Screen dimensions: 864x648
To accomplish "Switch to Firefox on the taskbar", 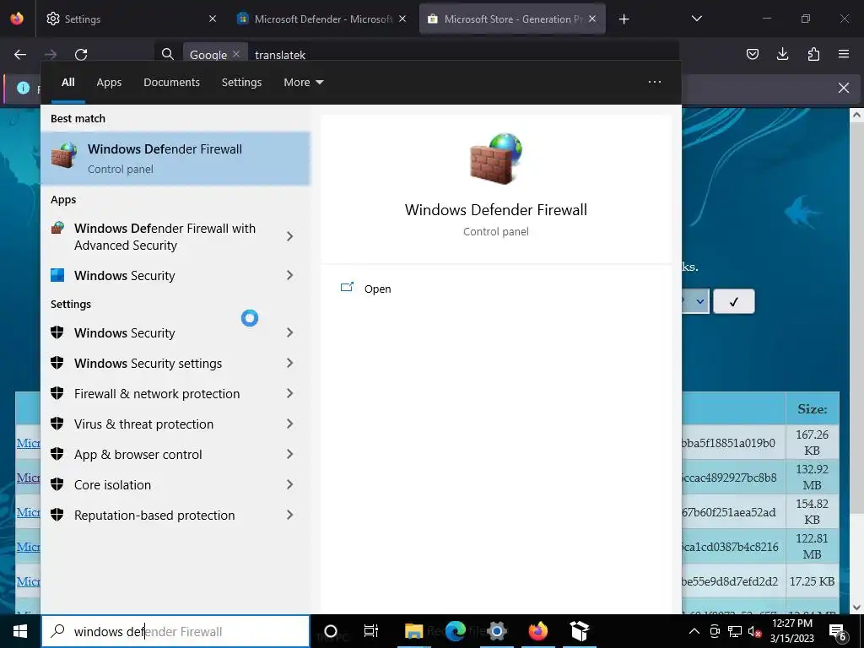I will (x=537, y=631).
